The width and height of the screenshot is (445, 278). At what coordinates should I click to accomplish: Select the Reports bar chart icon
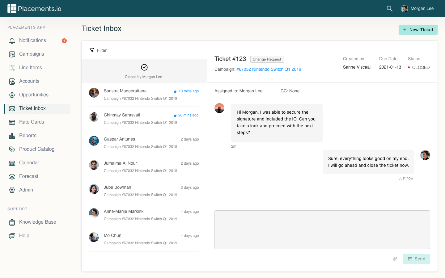[12, 136]
